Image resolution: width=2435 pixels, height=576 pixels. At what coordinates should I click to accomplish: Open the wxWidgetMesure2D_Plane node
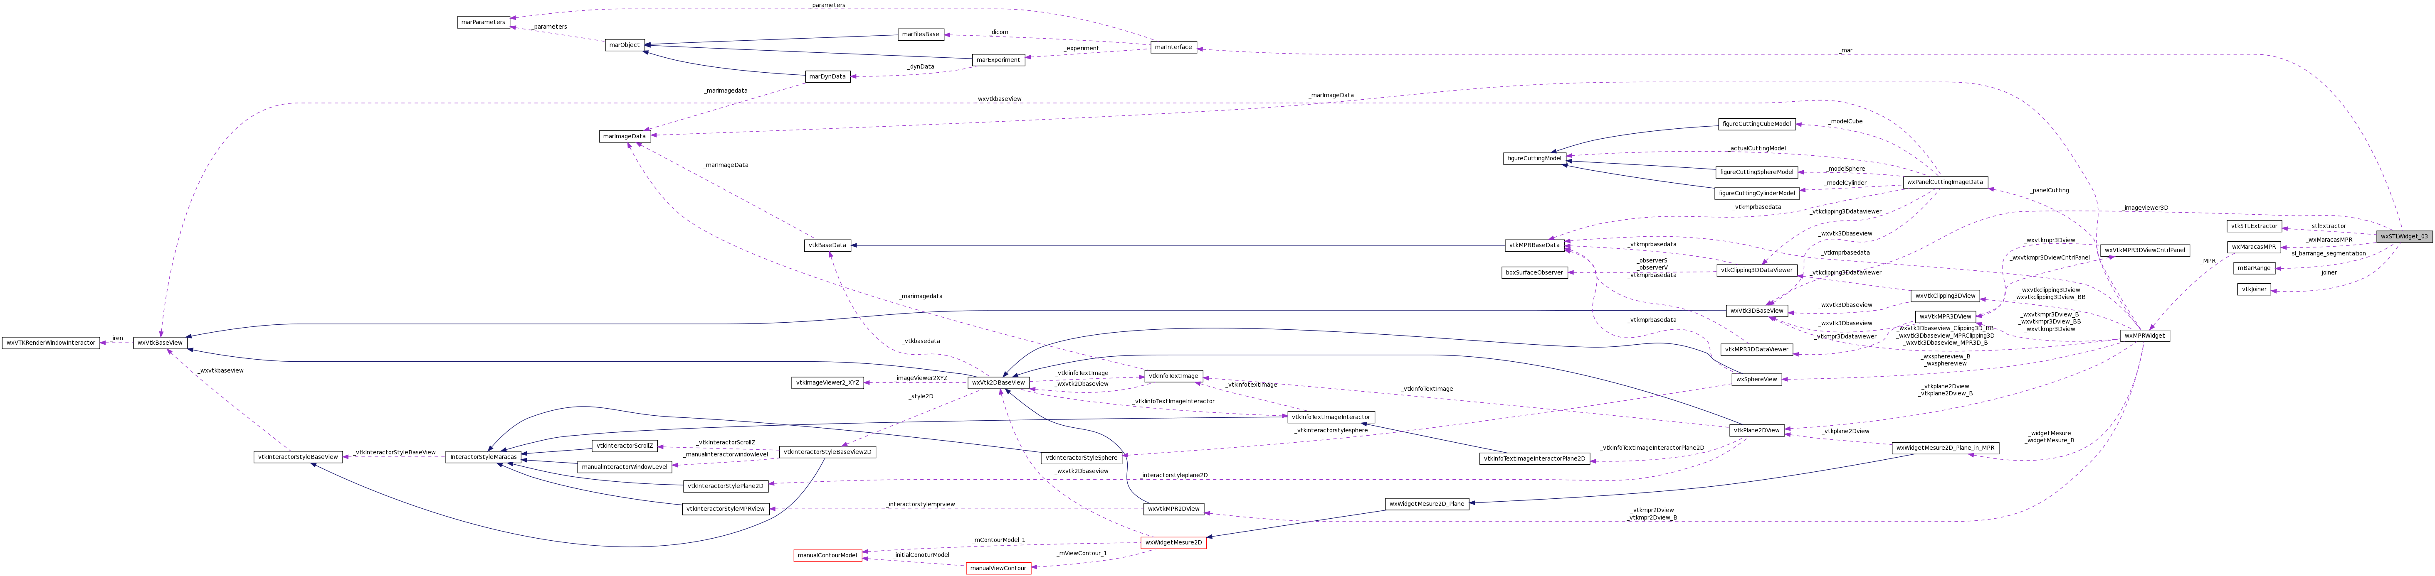pos(1426,503)
